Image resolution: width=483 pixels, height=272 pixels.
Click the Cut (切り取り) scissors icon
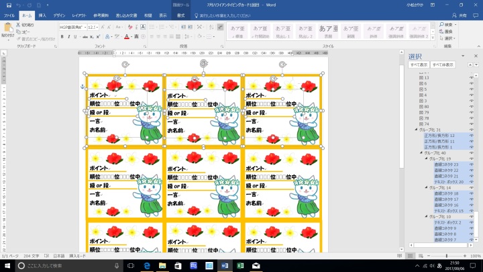point(18,25)
